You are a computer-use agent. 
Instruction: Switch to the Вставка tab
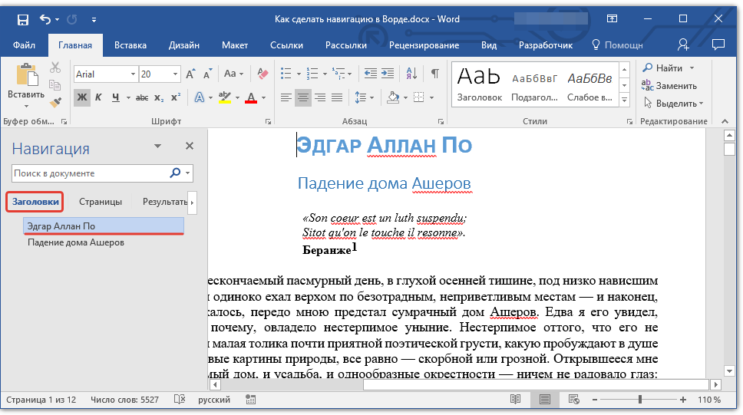point(130,45)
